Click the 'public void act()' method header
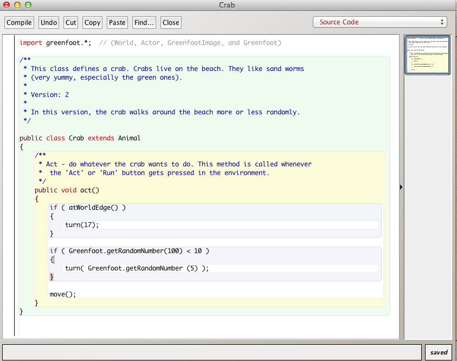 coord(67,190)
